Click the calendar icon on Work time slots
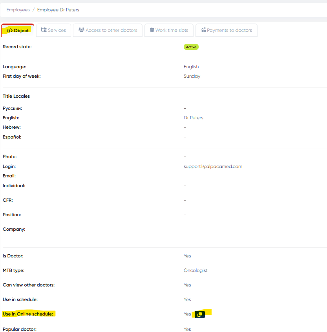 point(152,30)
